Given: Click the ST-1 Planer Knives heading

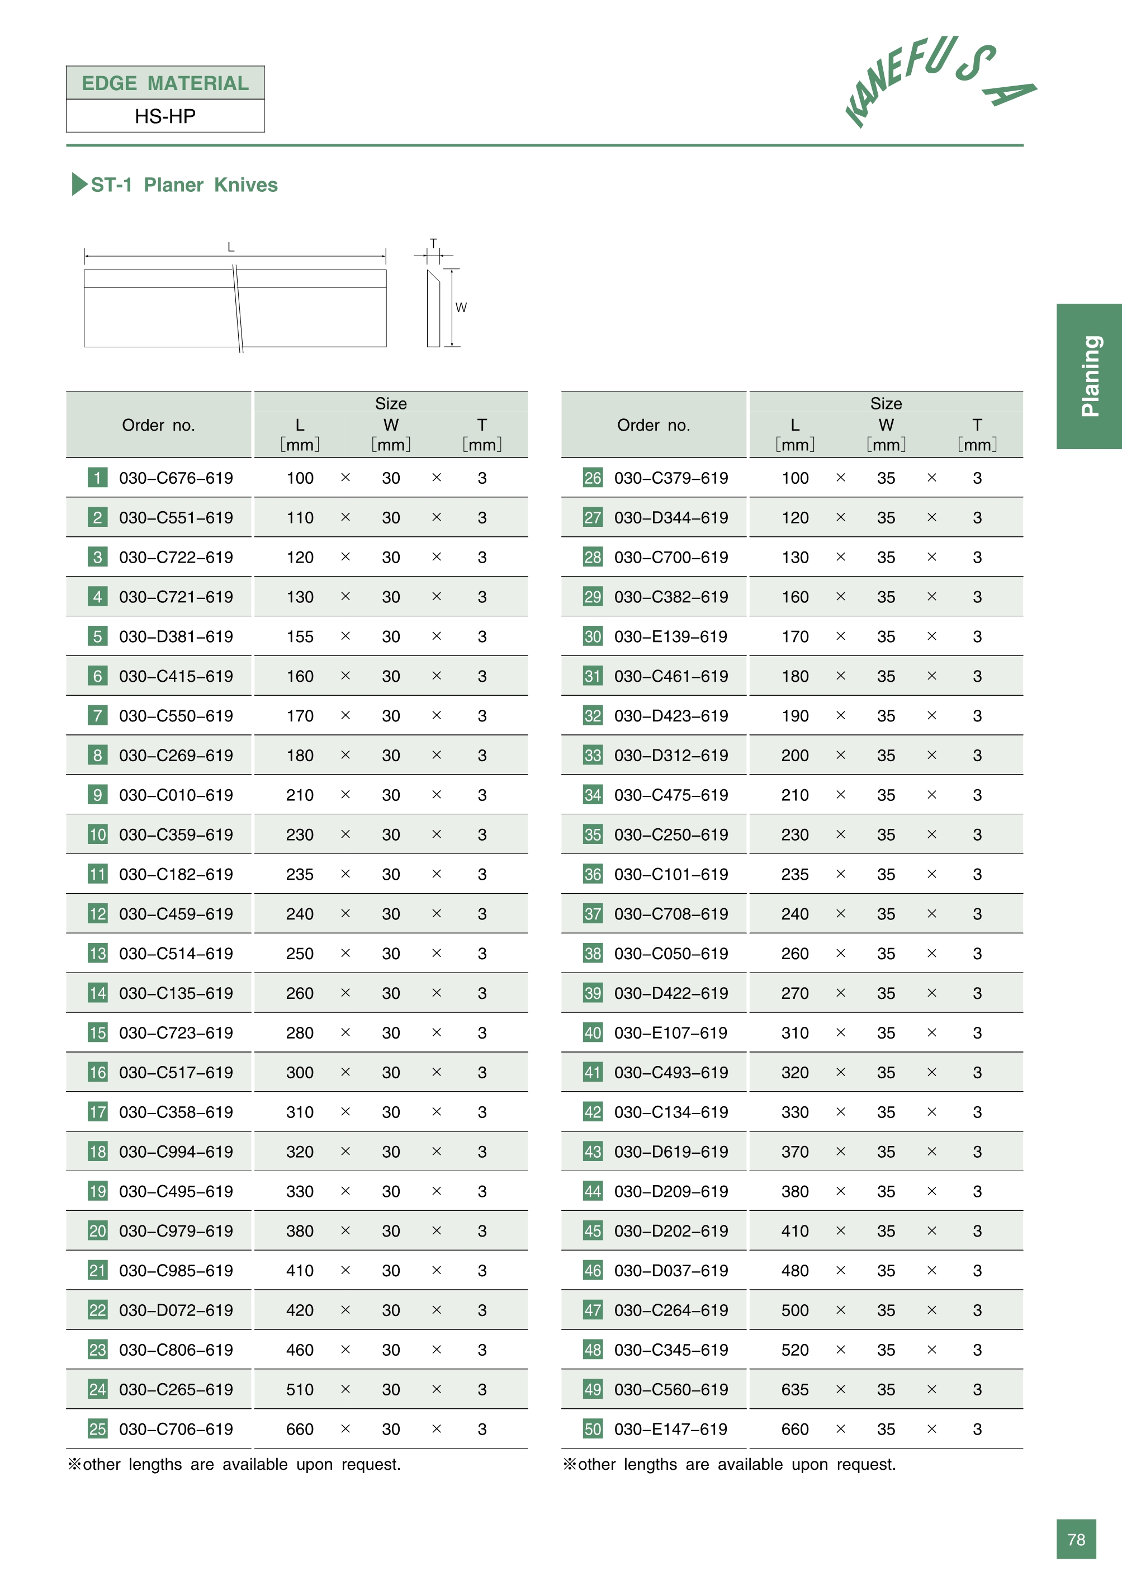Looking at the screenshot, I should pos(184,185).
